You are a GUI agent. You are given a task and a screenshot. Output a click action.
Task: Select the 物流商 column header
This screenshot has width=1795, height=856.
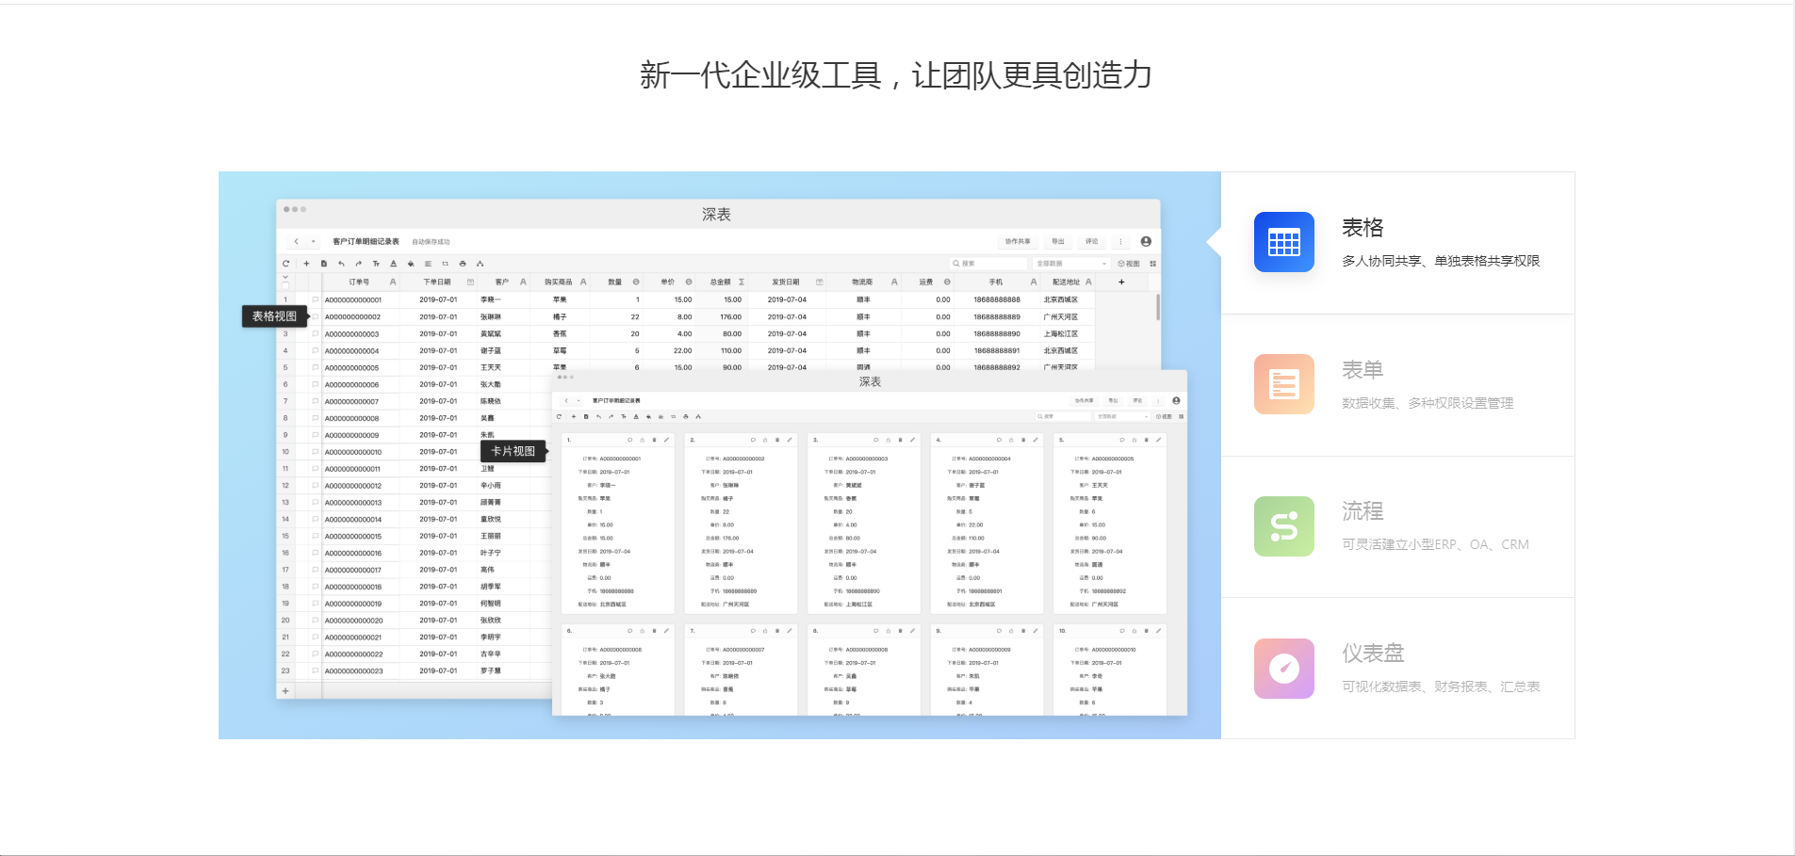862,282
